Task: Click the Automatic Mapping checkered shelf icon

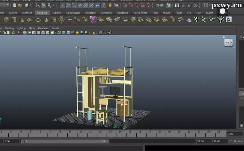Action: click(221, 20)
